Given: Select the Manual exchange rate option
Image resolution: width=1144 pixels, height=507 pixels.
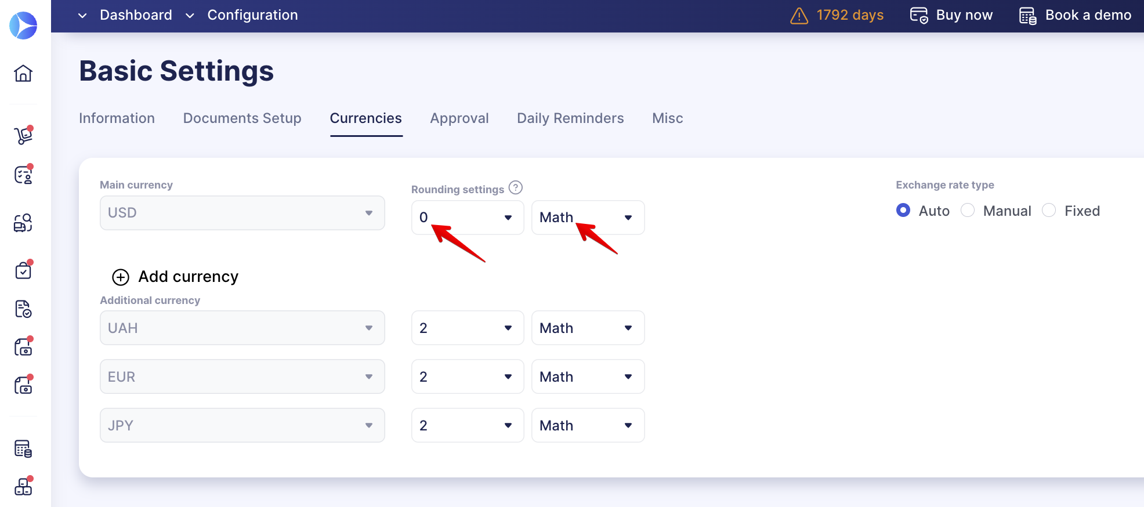Looking at the screenshot, I should tap(968, 210).
